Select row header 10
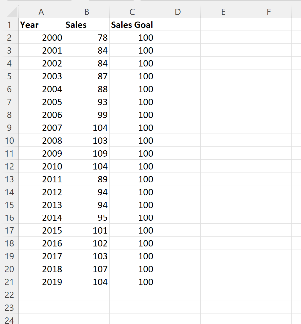 (x=10, y=140)
